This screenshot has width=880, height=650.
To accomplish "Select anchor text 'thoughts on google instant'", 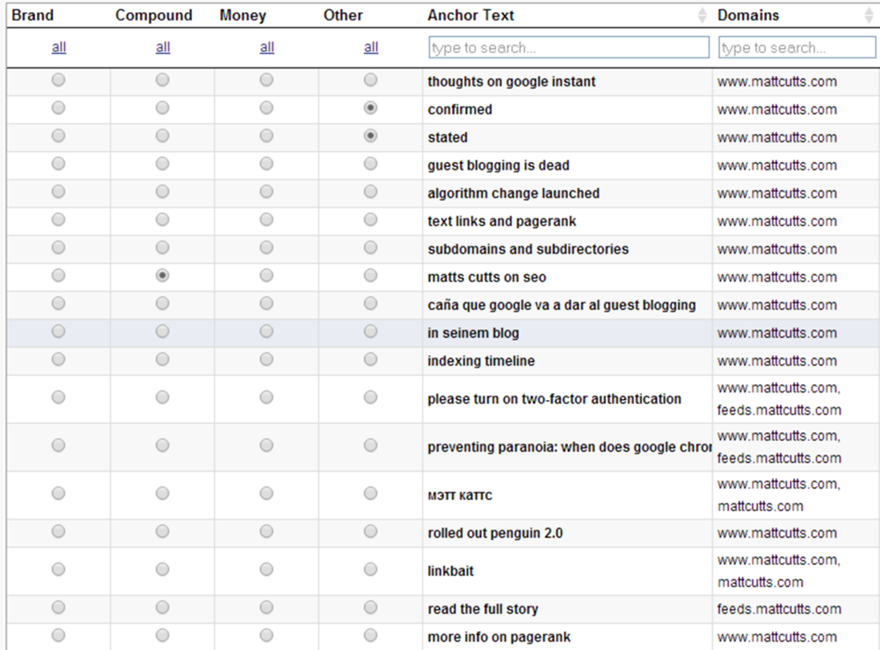I will click(x=511, y=81).
